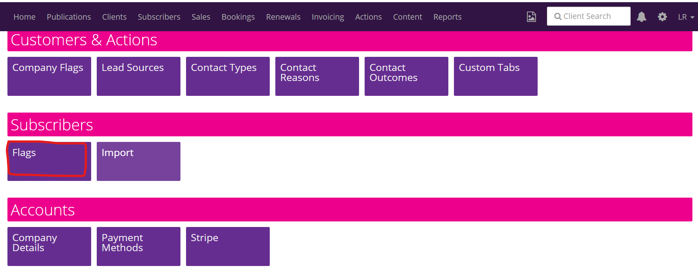The height and width of the screenshot is (279, 698).
Task: Open the subscriber Flags tile
Action: [49, 161]
